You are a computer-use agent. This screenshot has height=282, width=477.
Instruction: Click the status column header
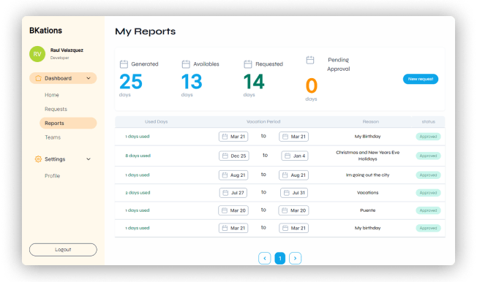(x=428, y=121)
